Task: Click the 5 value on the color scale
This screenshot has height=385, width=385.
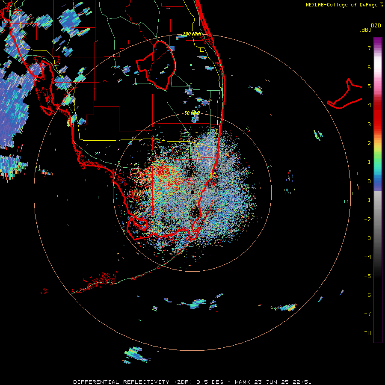Action: point(369,86)
